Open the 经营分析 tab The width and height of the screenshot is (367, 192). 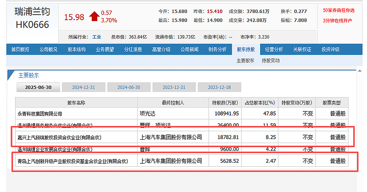coord(274,49)
